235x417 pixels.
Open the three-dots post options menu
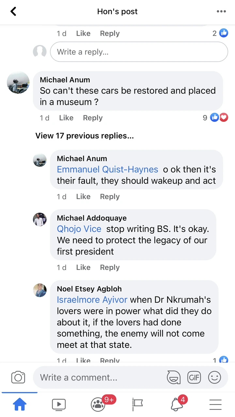coord(221,12)
